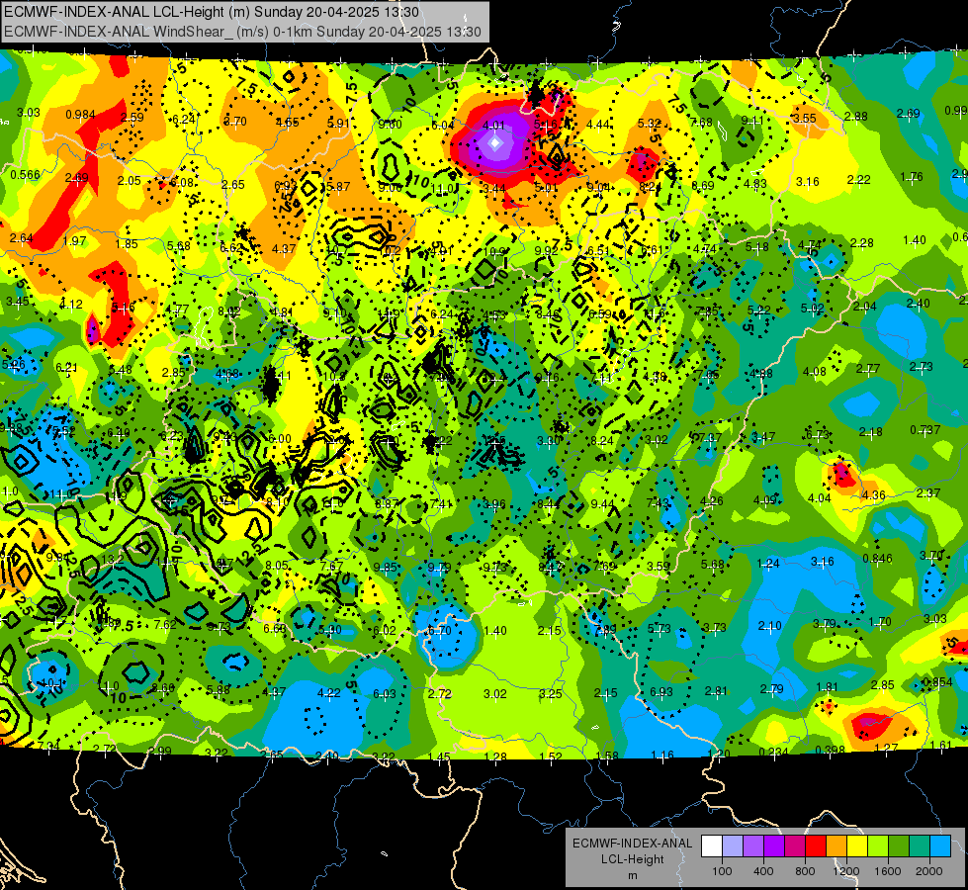Click the wind shear value 3.25
This screenshot has height=890, width=968.
click(550, 693)
